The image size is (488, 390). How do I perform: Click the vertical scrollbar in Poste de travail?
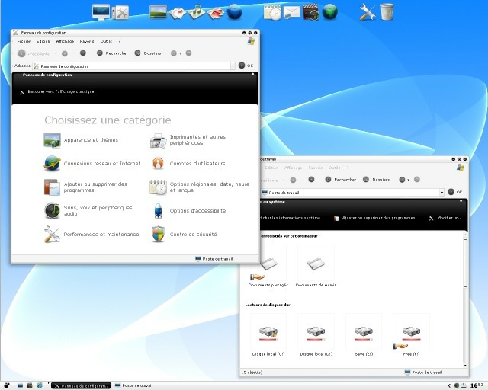(465, 263)
